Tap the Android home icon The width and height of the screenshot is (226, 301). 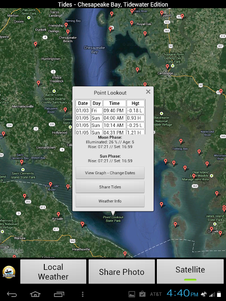(x=35, y=294)
